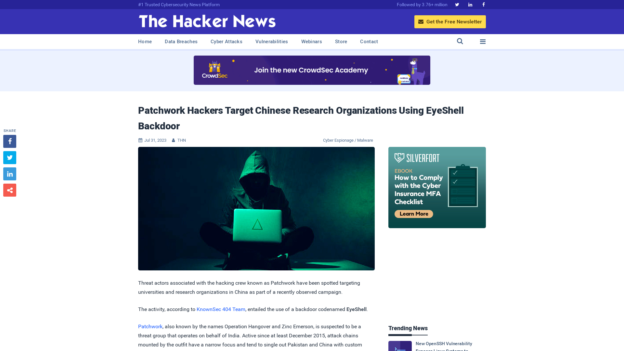Click the Twitter share icon on left sidebar
This screenshot has width=624, height=351.
point(9,157)
